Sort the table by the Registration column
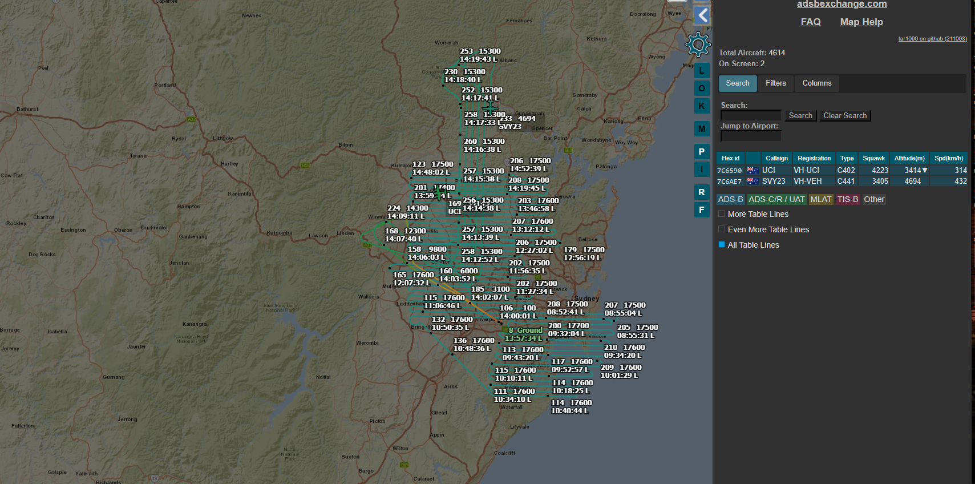The image size is (975, 484). pyautogui.click(x=814, y=159)
